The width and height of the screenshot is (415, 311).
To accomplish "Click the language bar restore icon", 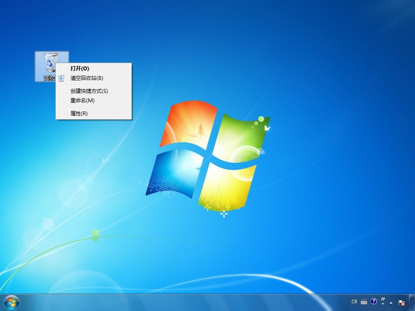I will click(383, 299).
